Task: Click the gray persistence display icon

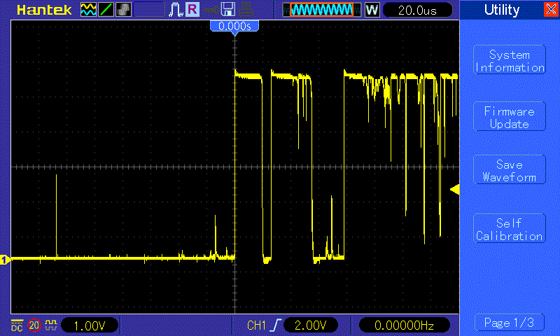Action: point(123,10)
